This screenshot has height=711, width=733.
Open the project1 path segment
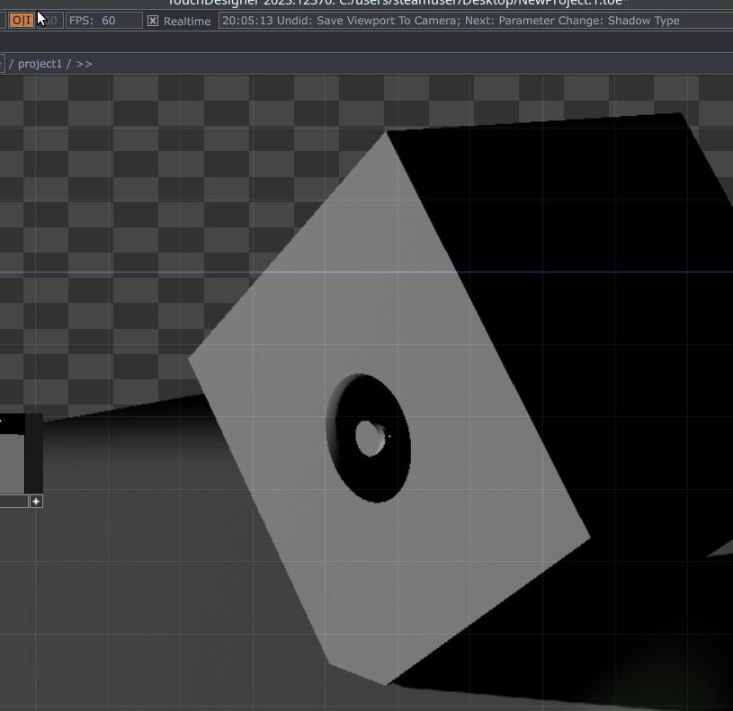click(40, 64)
